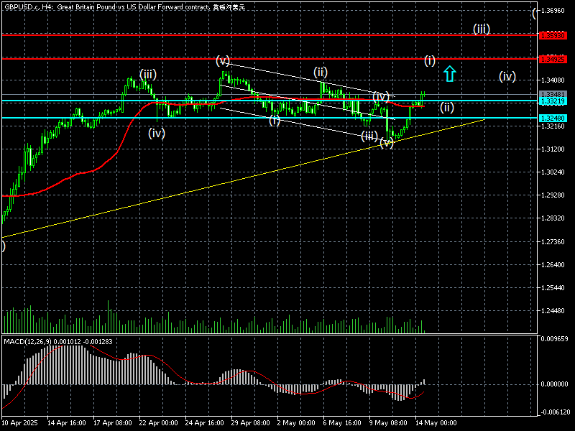The image size is (575, 431).
Task: Click the 24 Apr 16:00 time label
Action: pyautogui.click(x=205, y=423)
